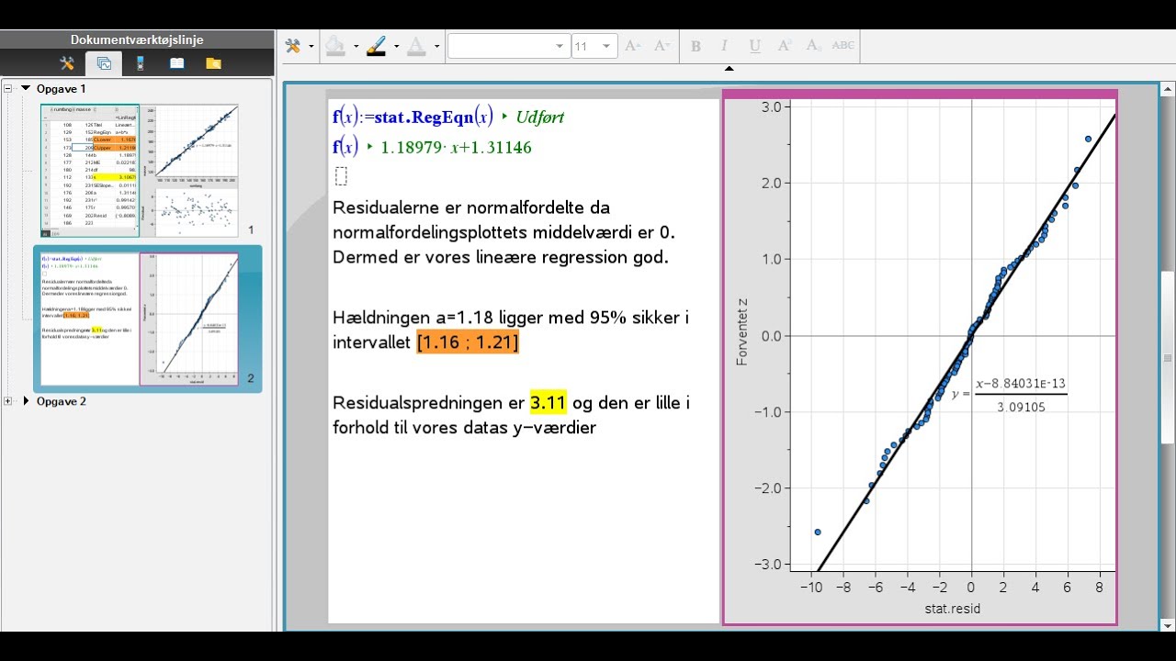The width and height of the screenshot is (1176, 661).
Task: Open fill color dropdown arrow
Action: point(356,46)
